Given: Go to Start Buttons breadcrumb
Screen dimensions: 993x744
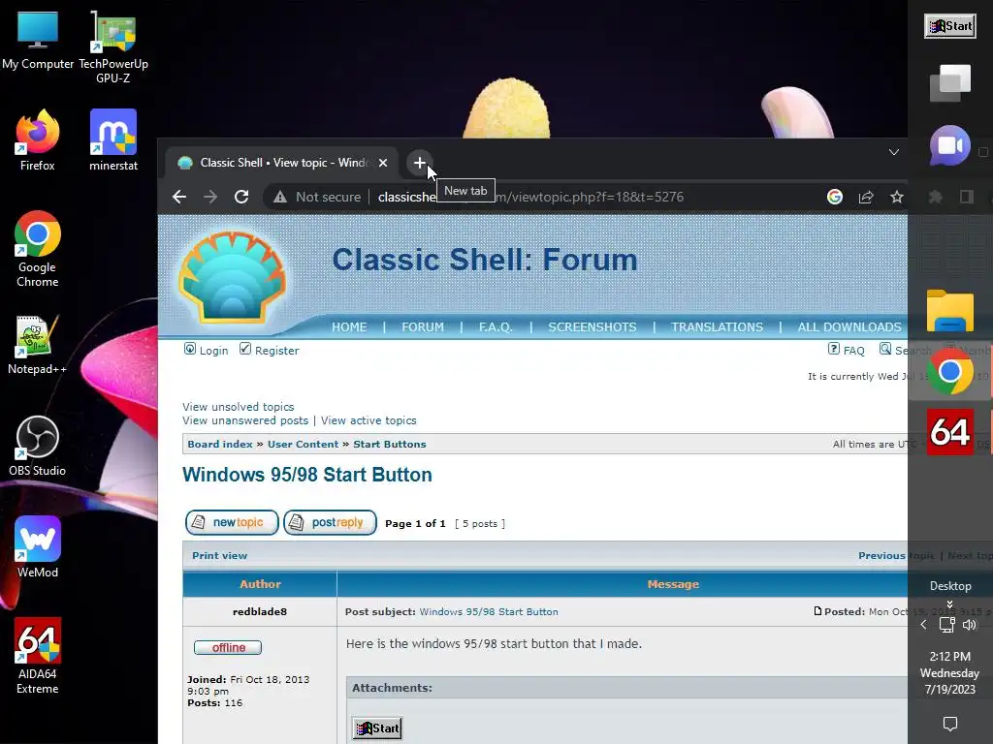Looking at the screenshot, I should pyautogui.click(x=390, y=444).
